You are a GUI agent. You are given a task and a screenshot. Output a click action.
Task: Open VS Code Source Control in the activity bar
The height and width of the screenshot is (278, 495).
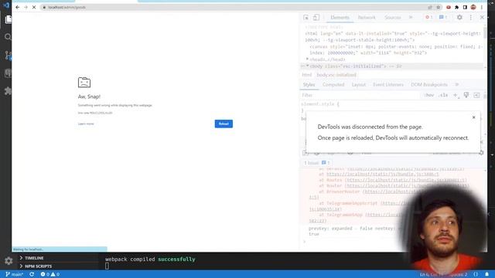coord(8,56)
